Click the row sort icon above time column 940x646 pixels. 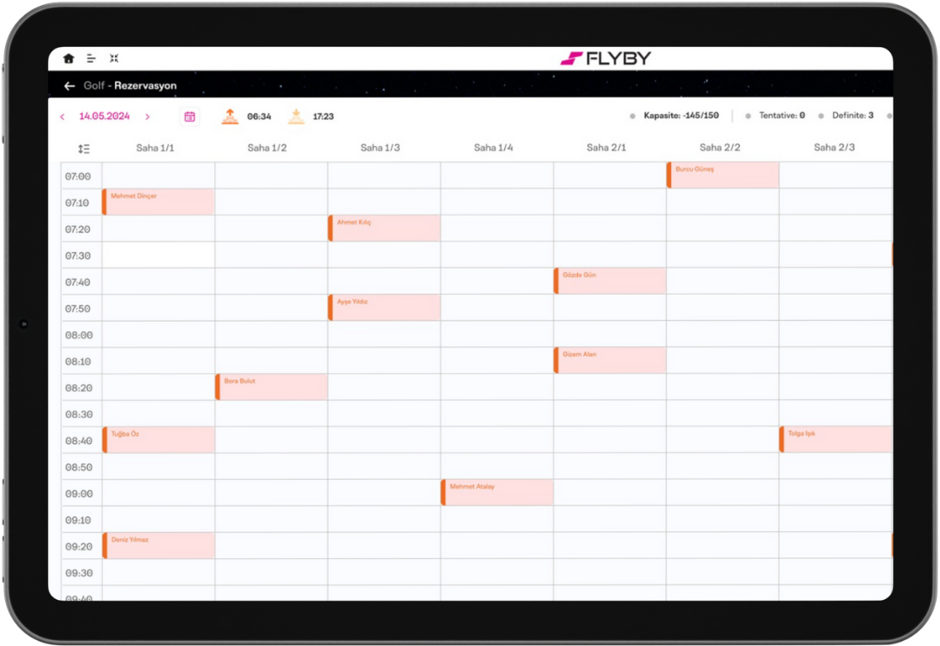[x=84, y=149]
